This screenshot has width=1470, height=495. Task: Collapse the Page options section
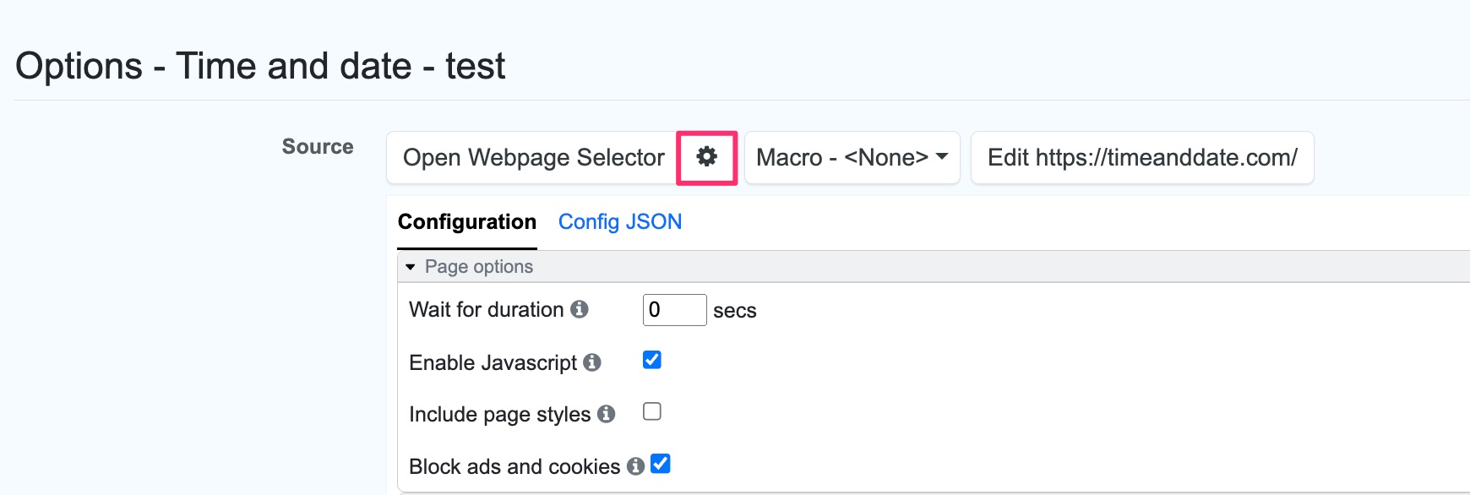[411, 267]
